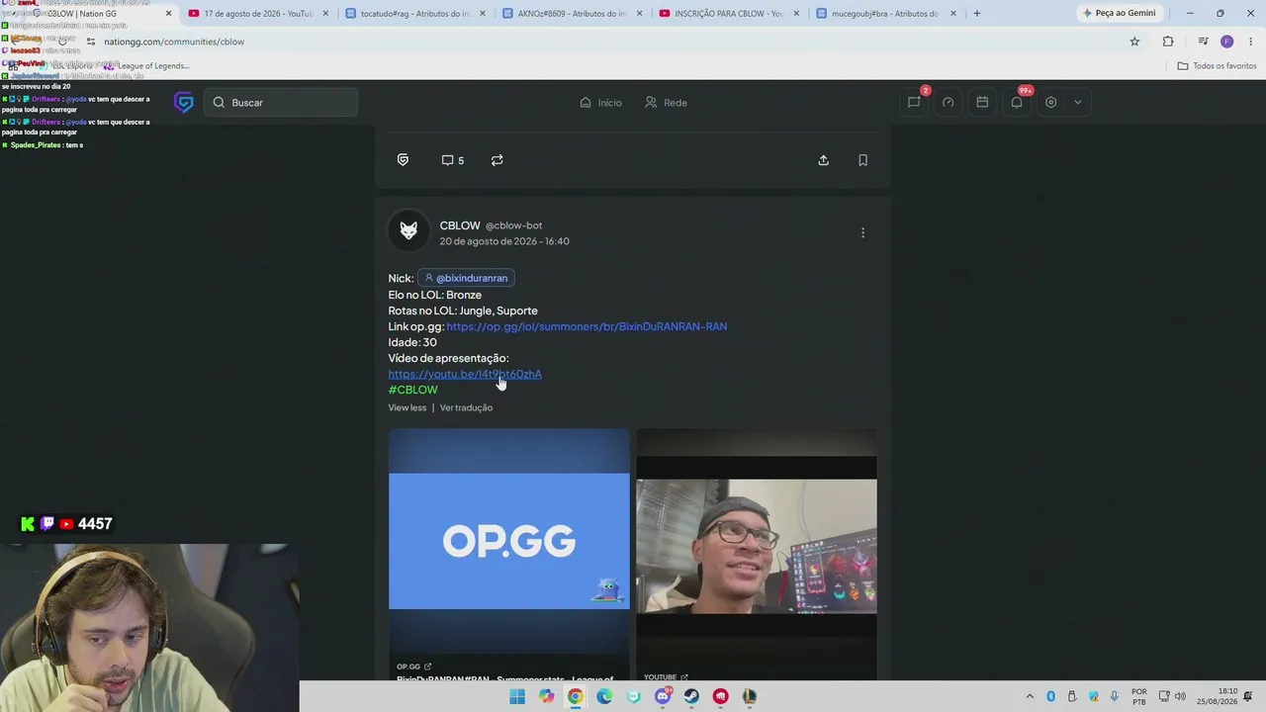Focus the Buscar search field
Screen dimensions: 1266x712
(281, 103)
